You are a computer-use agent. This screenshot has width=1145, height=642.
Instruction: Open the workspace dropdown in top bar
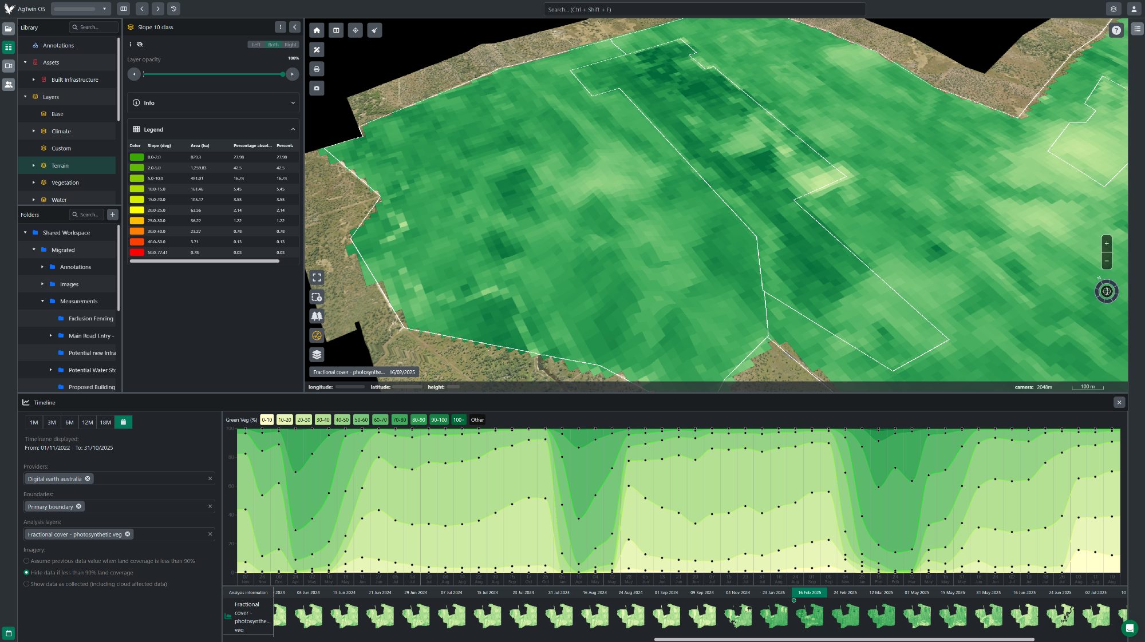tap(81, 9)
